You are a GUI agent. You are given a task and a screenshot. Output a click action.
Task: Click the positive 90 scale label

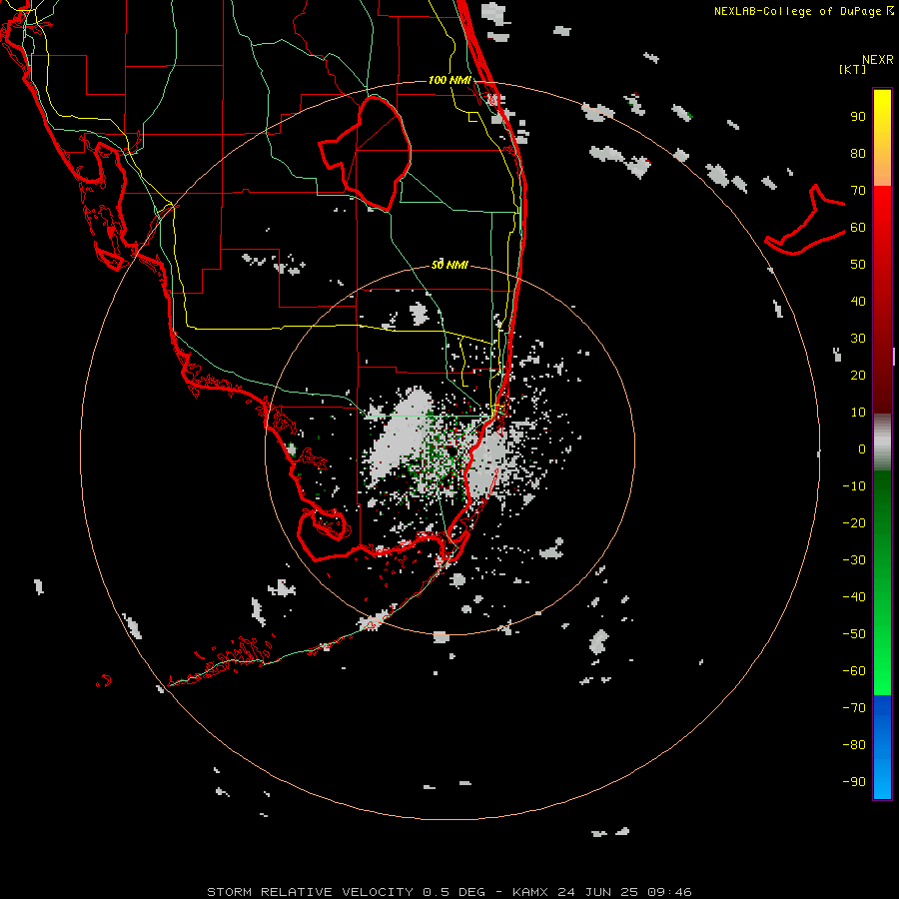click(858, 117)
